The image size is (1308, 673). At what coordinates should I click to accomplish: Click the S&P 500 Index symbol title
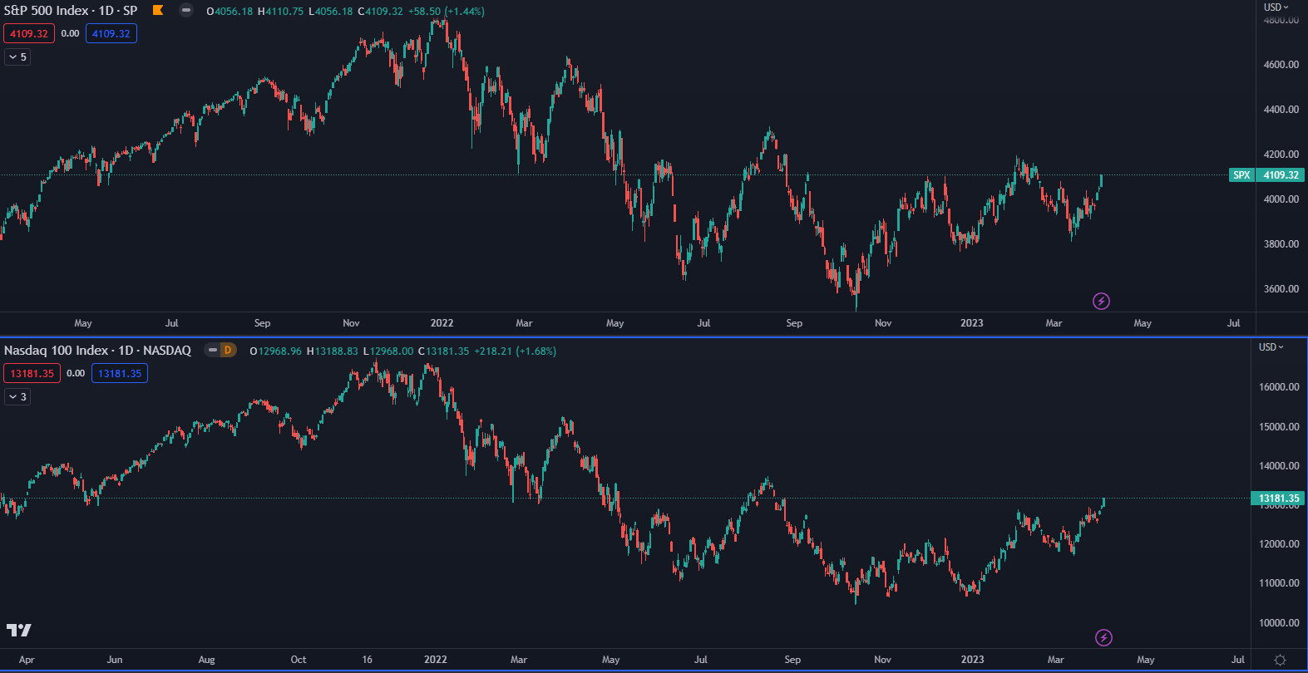coord(71,11)
